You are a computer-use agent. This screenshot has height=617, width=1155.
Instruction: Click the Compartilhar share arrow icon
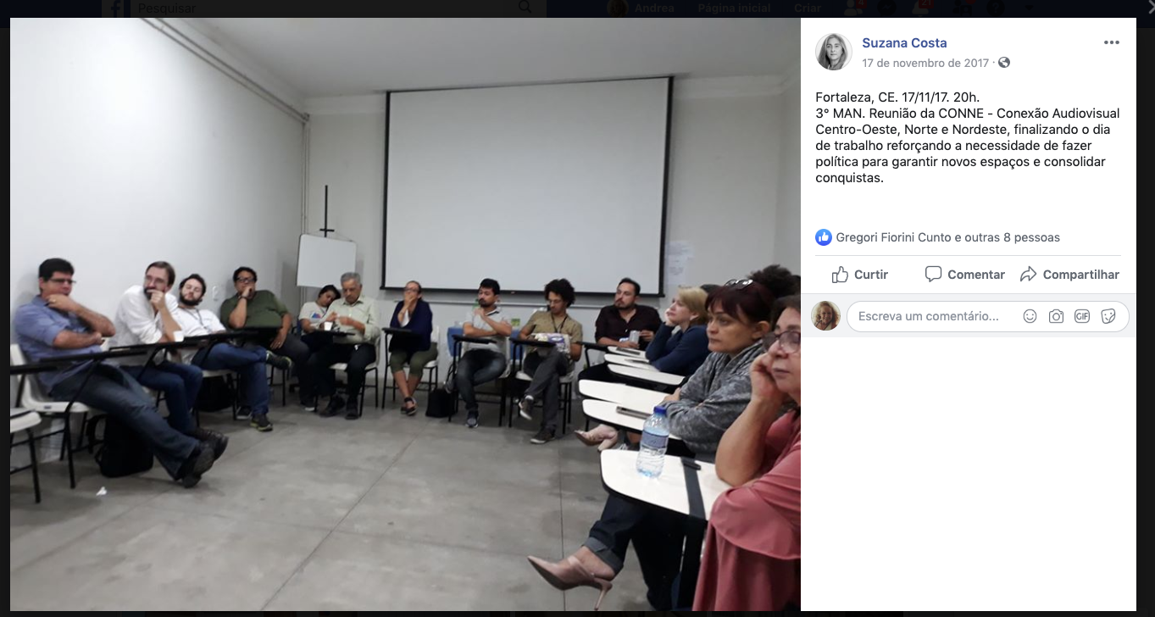1028,275
